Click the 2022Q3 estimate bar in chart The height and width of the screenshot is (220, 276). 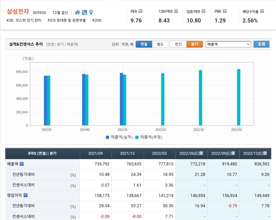tap(201, 98)
